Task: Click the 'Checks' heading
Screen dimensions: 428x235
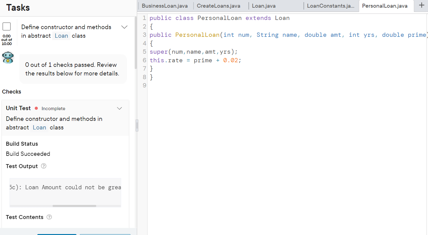Action: (x=12, y=92)
